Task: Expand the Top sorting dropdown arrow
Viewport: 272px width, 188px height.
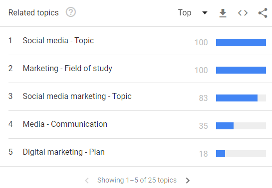Action: point(205,13)
